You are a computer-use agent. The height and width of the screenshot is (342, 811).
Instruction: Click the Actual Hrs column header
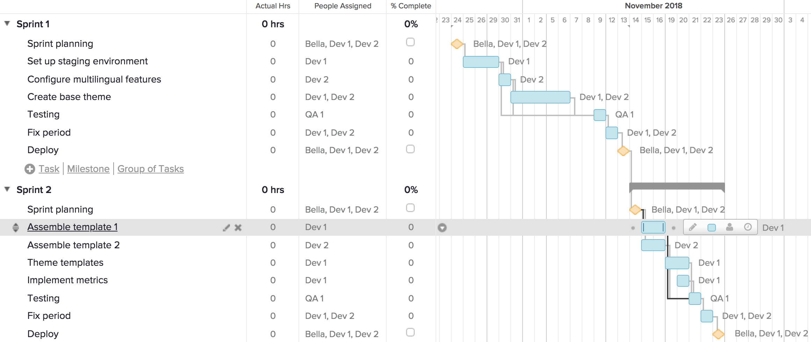(x=273, y=6)
